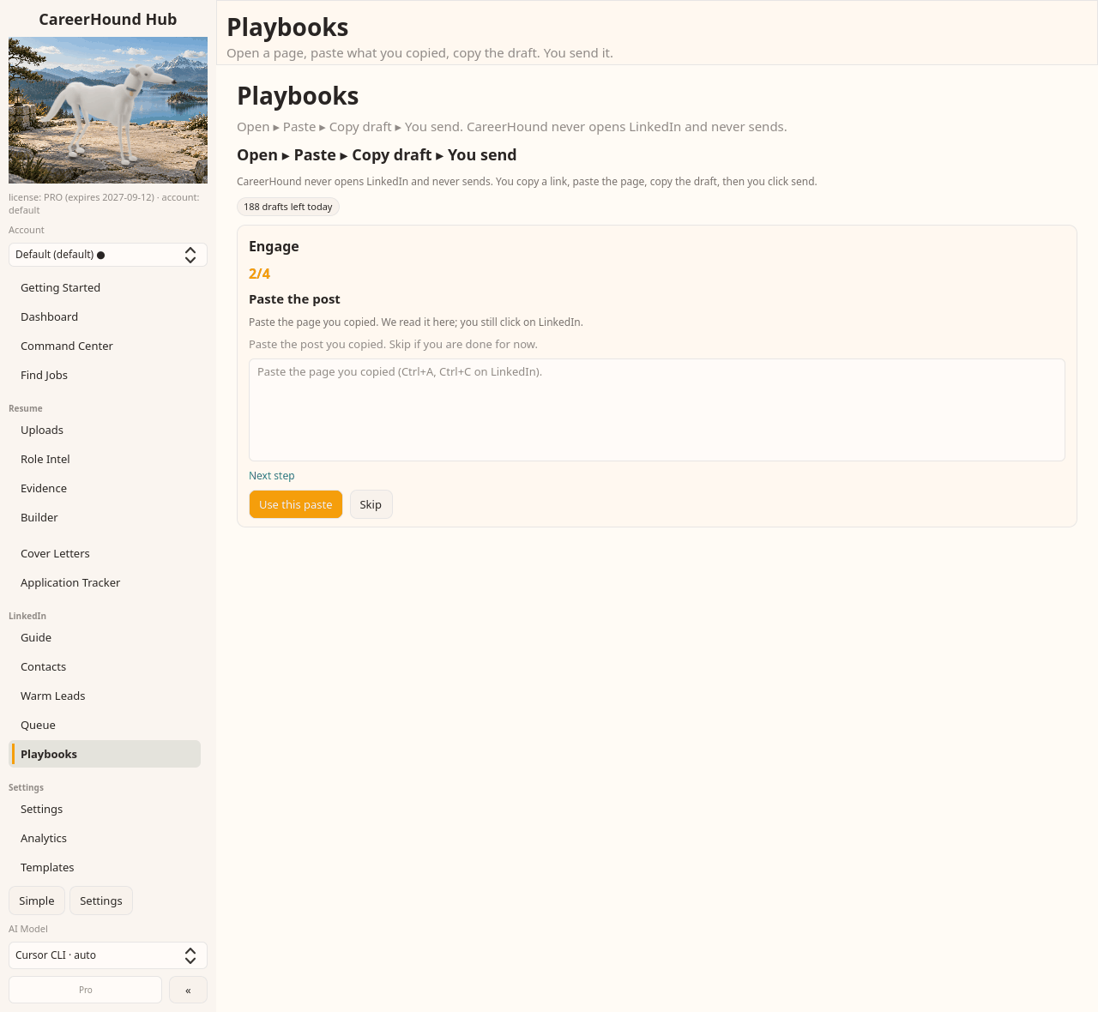Select Role Intel in the sidebar
This screenshot has height=1012, width=1098.
105,459
